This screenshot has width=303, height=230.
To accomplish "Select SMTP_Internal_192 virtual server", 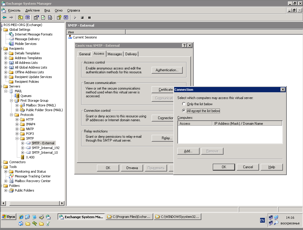I will coord(46,148).
